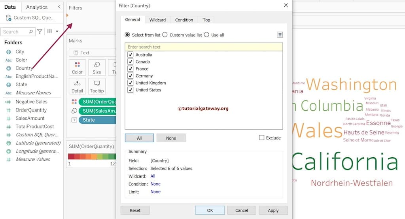This screenshot has width=405, height=219.
Task: Collapse the Data pane with the chevron
Action: click(59, 7)
